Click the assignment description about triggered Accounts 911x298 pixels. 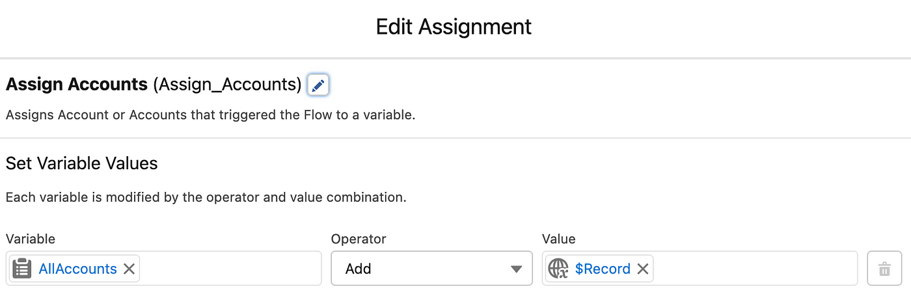click(x=210, y=116)
